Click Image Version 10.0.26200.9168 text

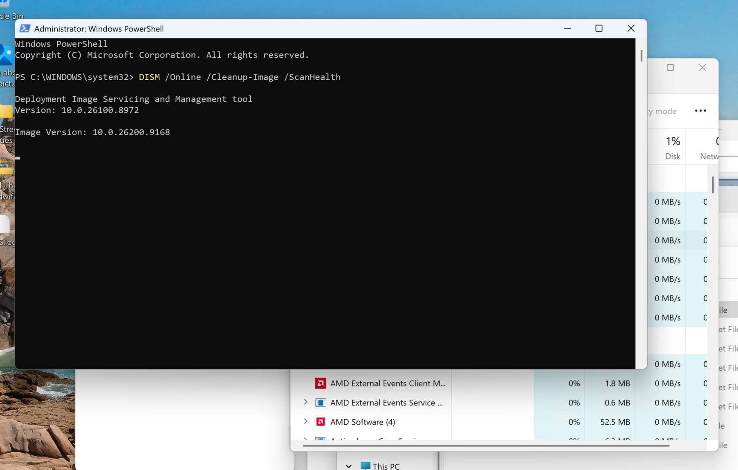pos(92,132)
